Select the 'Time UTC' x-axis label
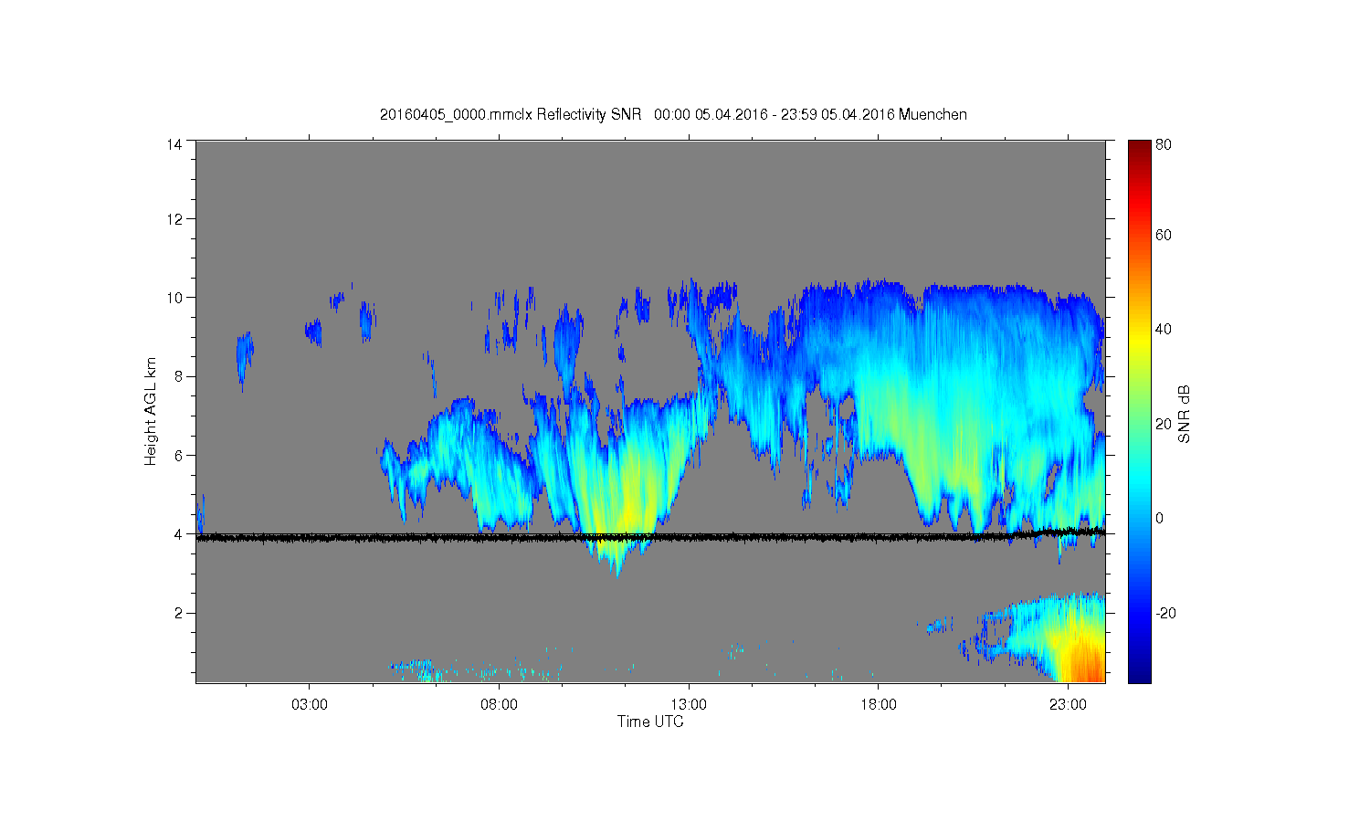 coord(650,722)
